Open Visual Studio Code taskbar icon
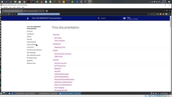 coord(77,2)
